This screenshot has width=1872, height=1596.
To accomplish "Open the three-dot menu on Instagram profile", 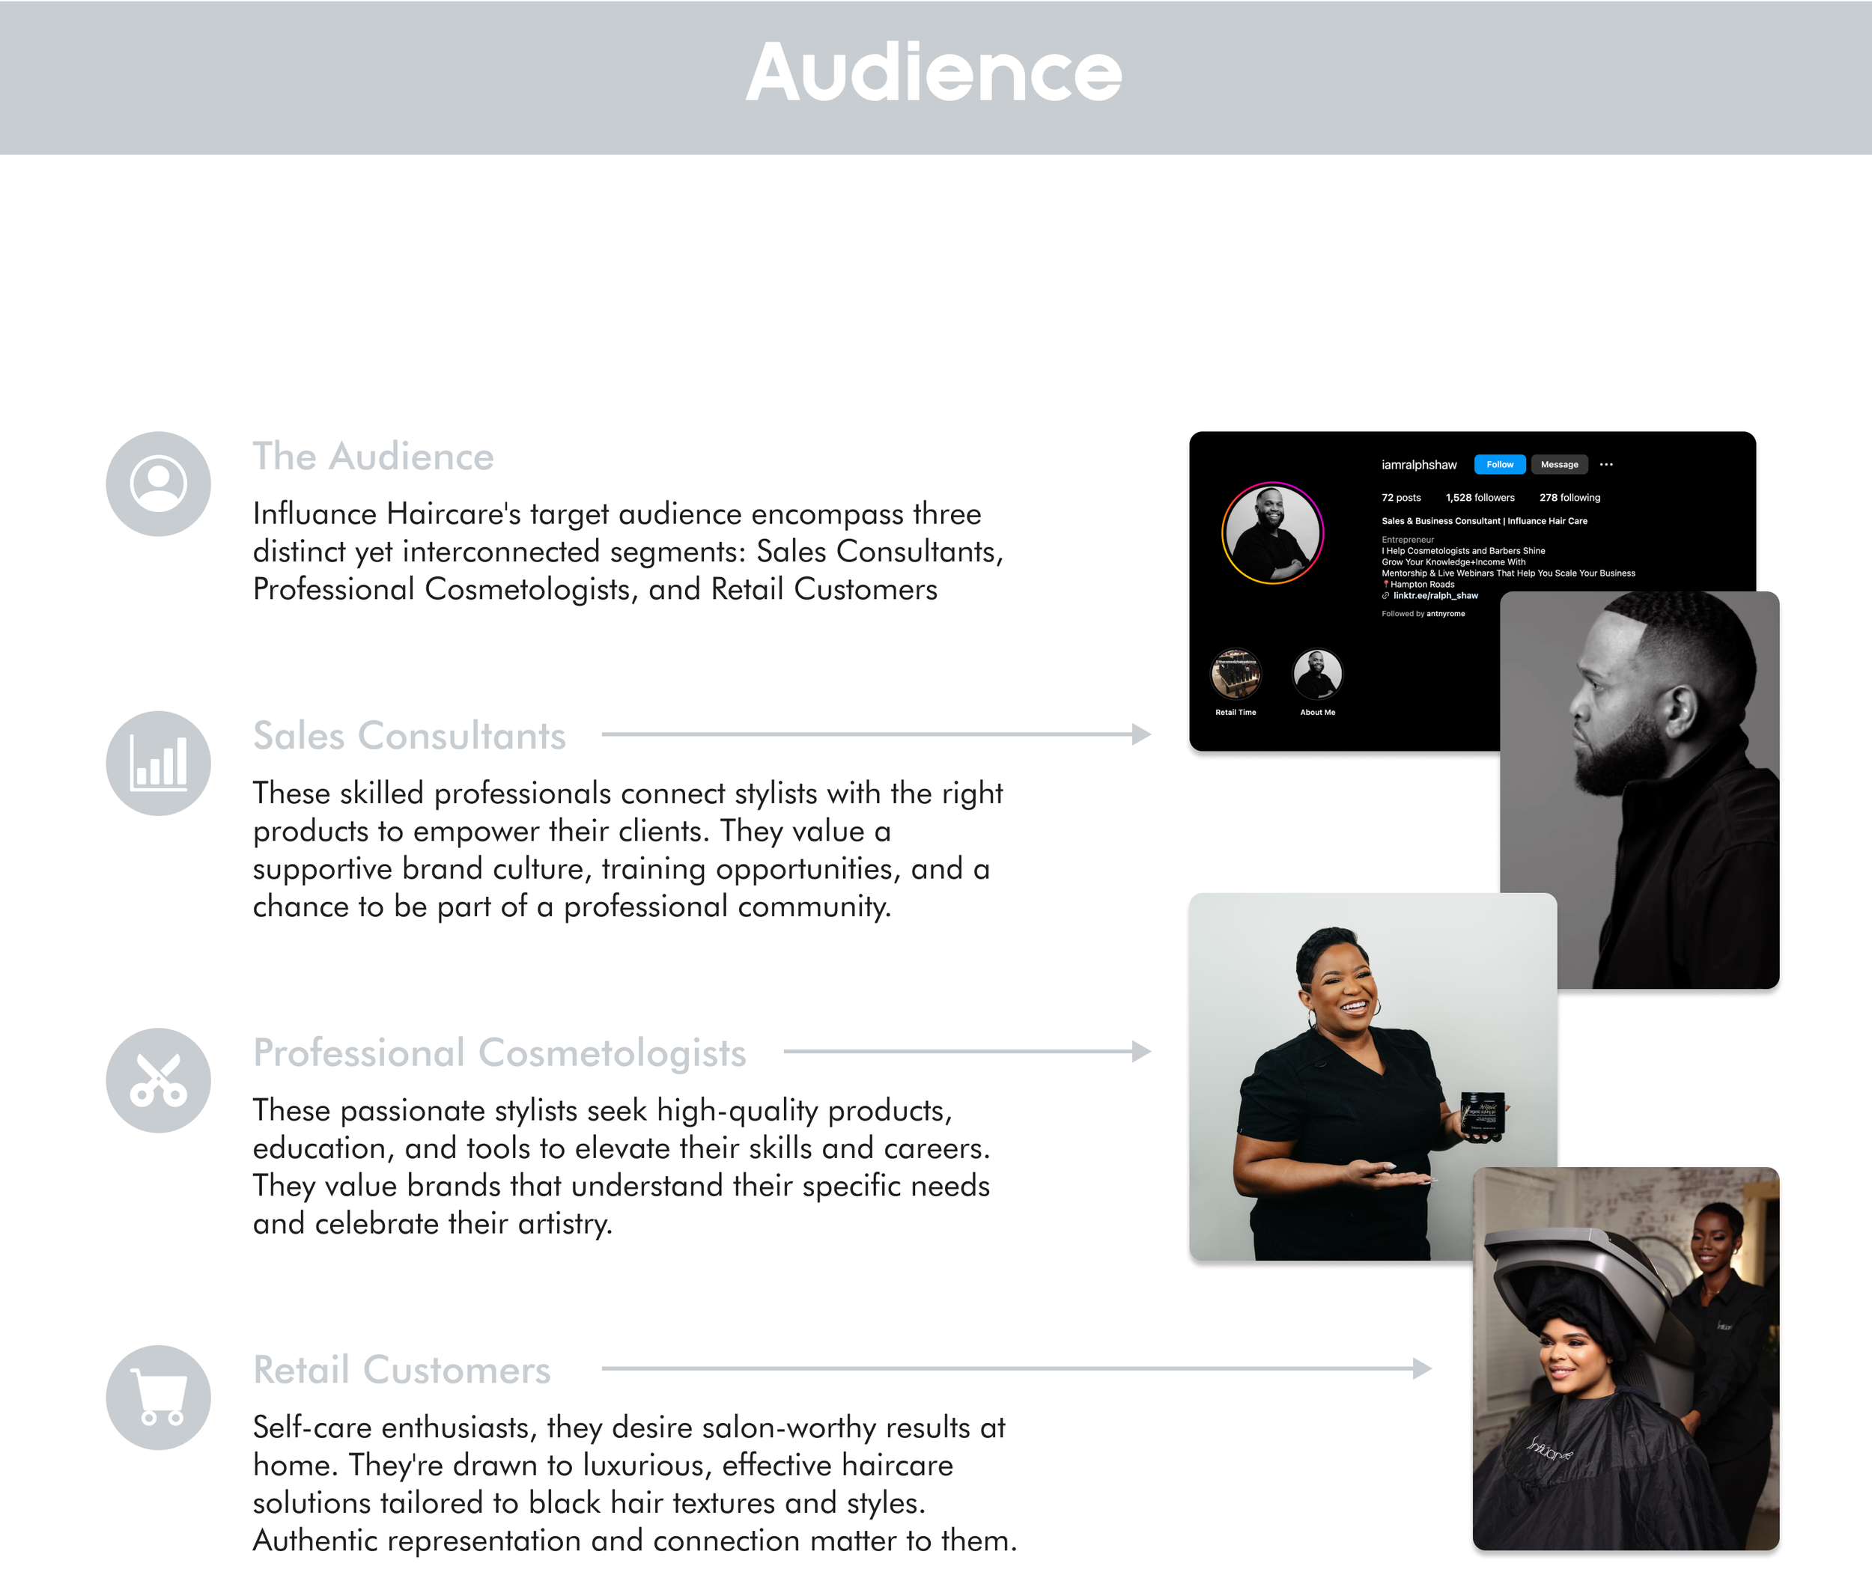I will [1605, 464].
